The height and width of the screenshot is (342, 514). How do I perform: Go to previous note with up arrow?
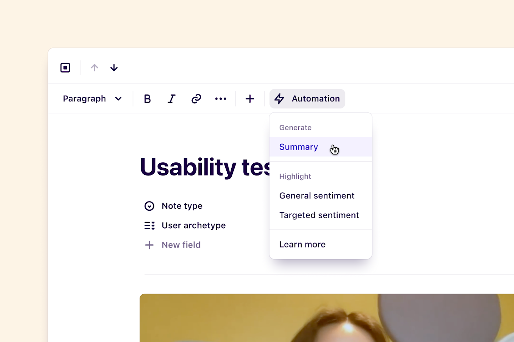(94, 67)
